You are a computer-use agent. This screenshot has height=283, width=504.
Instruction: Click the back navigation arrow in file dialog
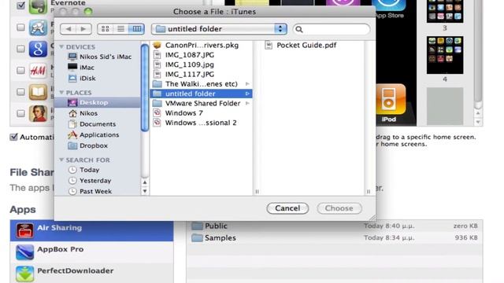click(x=69, y=29)
